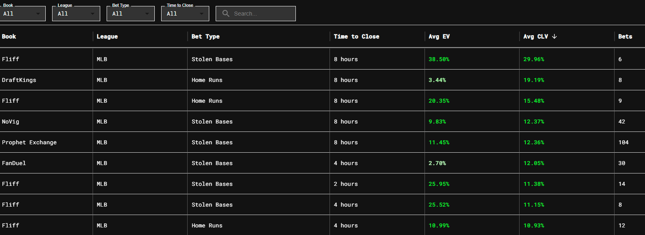This screenshot has height=235, width=645.
Task: Select the DraftKings Home Runs row
Action: 19,80
